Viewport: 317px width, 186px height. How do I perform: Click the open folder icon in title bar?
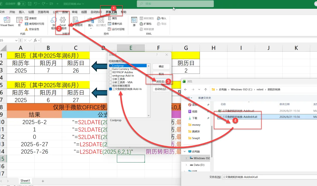(51, 4)
